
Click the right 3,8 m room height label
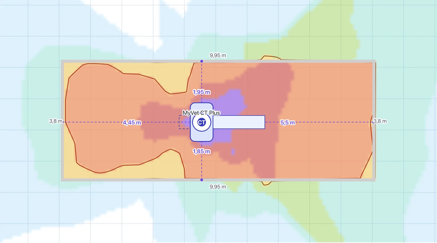[x=380, y=121]
